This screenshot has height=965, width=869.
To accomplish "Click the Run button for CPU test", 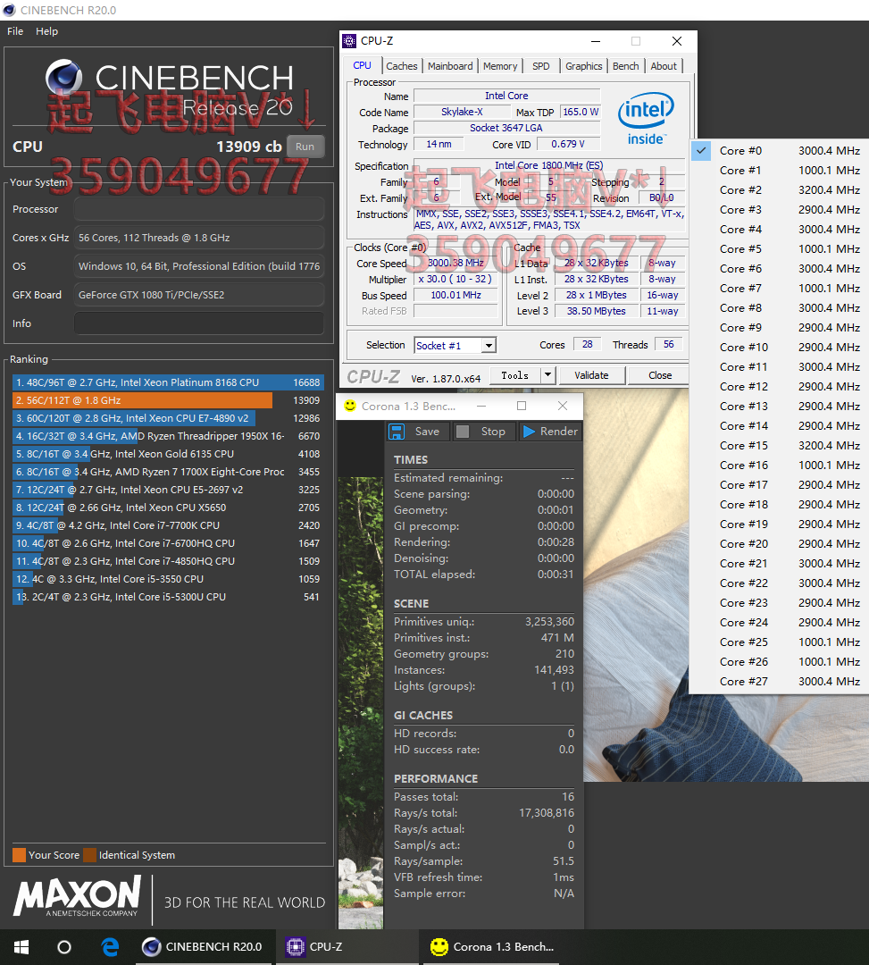I will 305,147.
